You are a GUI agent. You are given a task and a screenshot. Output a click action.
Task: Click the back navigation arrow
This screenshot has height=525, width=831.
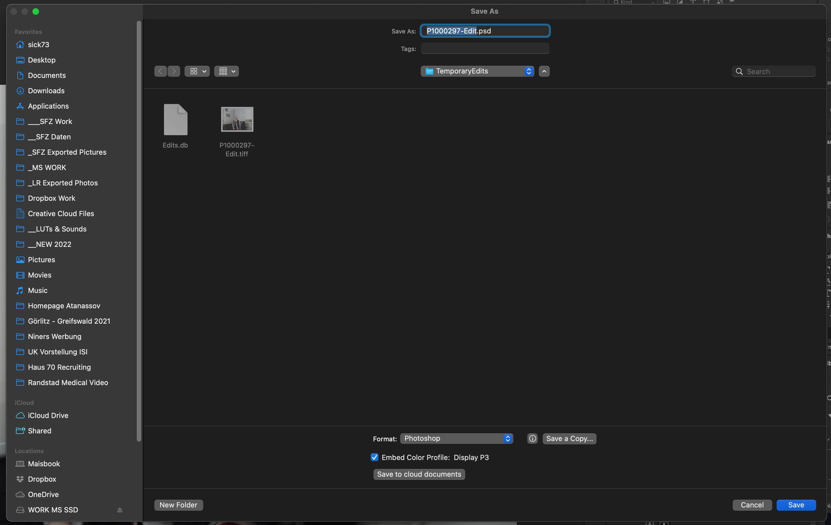[x=160, y=71]
